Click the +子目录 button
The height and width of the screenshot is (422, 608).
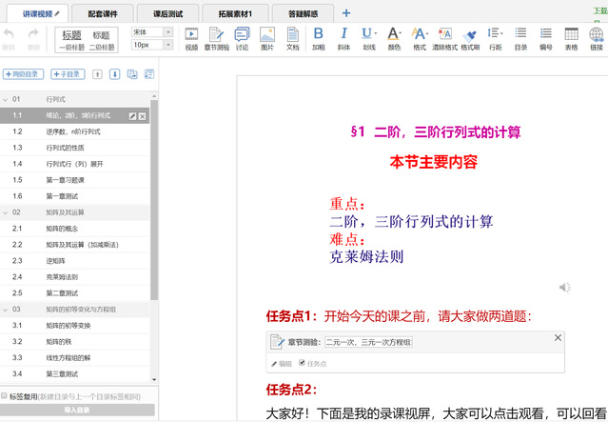pos(68,74)
